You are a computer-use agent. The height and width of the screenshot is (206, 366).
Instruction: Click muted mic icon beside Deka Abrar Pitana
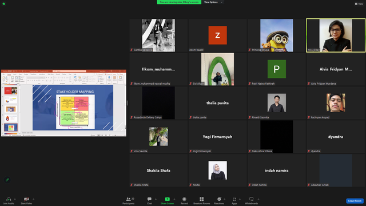tap(250, 151)
